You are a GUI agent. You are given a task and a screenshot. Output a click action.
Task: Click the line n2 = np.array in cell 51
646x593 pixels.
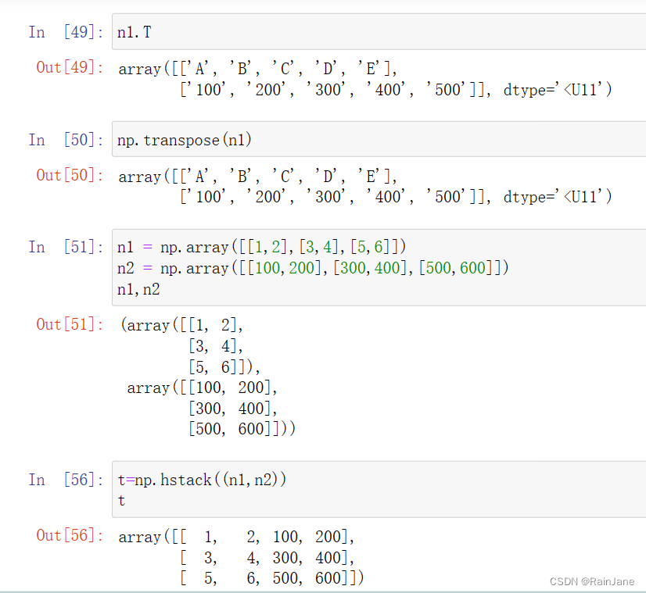click(x=313, y=268)
